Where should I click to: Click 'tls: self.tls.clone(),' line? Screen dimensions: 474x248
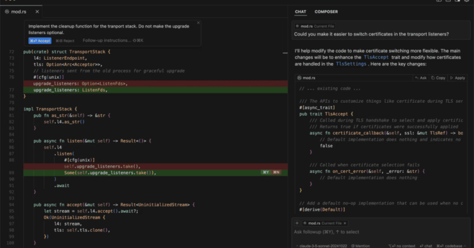(x=82, y=230)
